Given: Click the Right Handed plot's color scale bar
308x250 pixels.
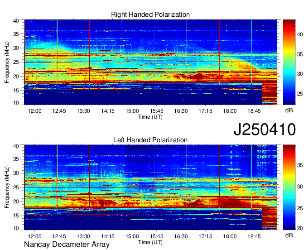Looking at the screenshot, I should click(x=289, y=62).
